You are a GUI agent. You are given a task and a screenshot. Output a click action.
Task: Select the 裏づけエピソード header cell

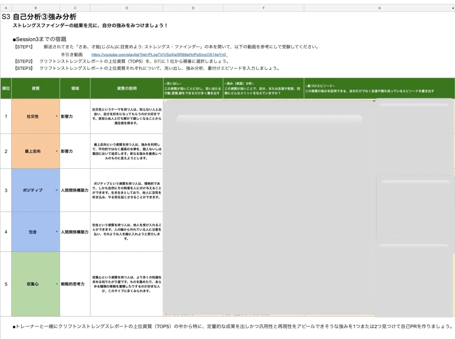[x=379, y=89]
